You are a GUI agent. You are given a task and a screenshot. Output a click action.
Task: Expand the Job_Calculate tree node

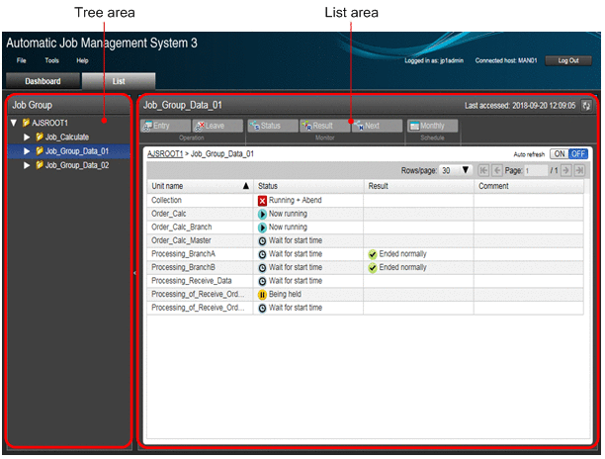tap(27, 138)
